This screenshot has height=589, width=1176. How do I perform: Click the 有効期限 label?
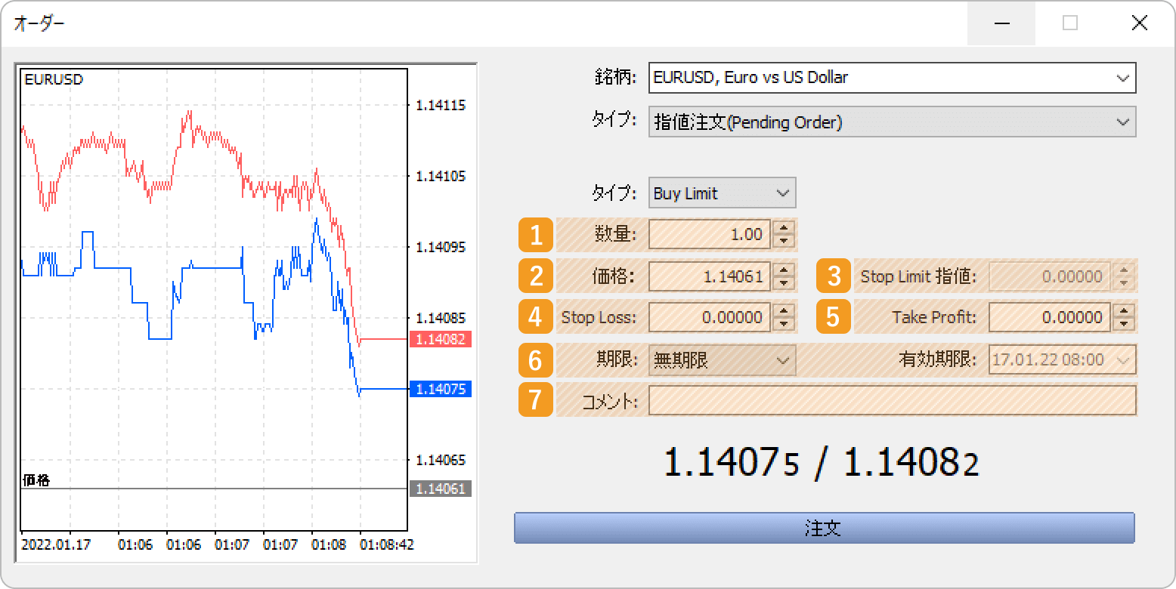[x=936, y=359]
